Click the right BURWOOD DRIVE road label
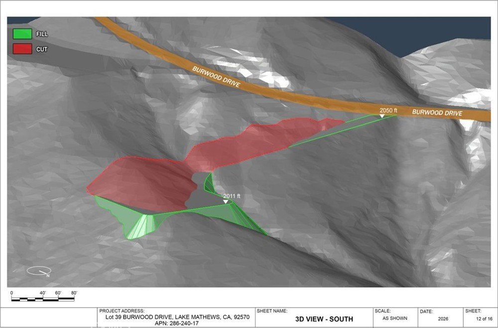The height and width of the screenshot is (328, 498). click(x=437, y=112)
